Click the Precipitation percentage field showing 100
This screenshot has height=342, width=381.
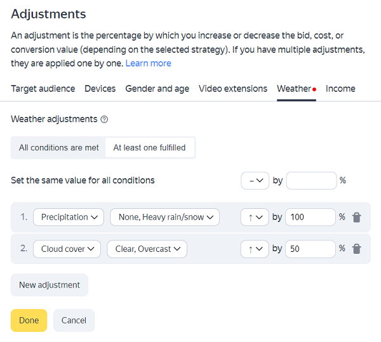310,217
